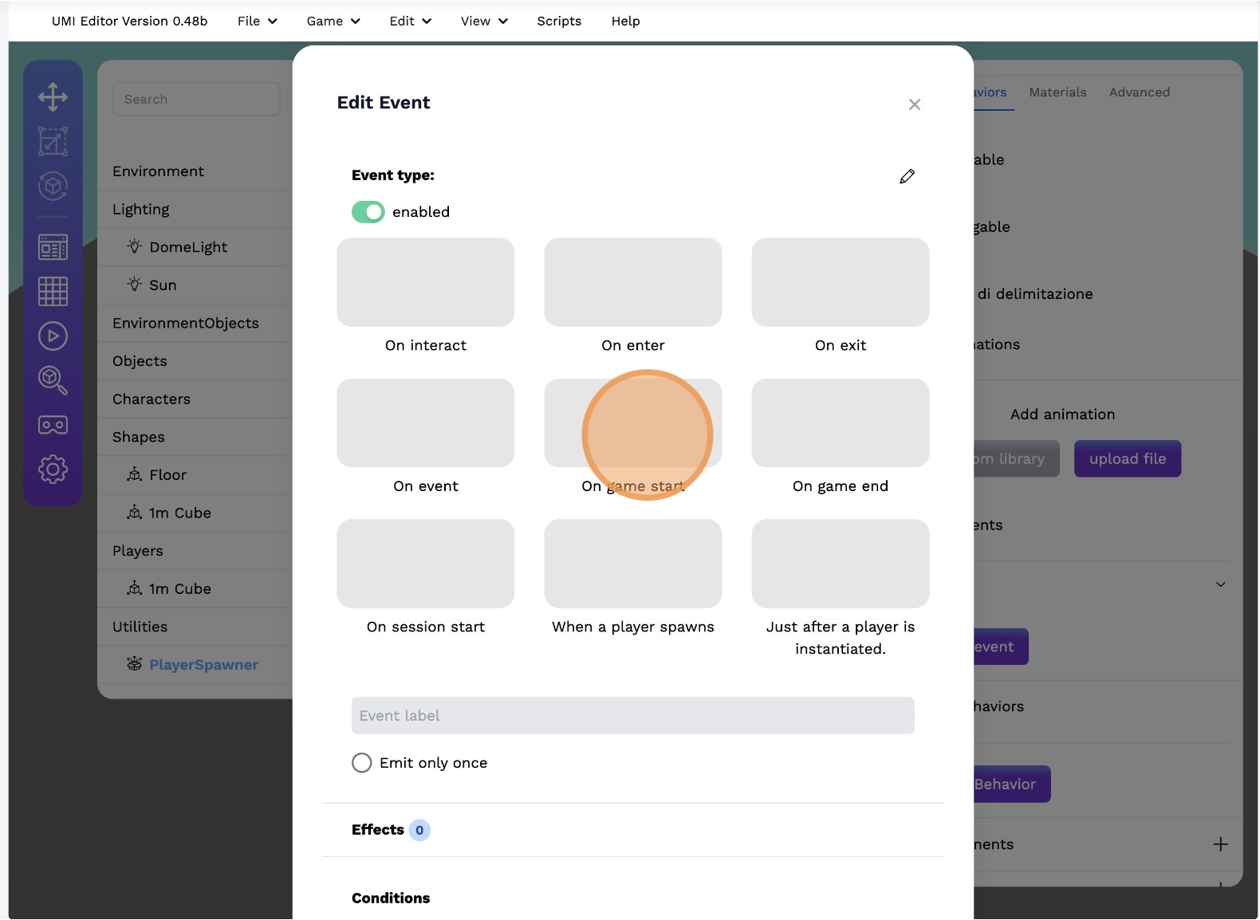The image size is (1260, 920).
Task: Expand the Game menu
Action: click(333, 22)
